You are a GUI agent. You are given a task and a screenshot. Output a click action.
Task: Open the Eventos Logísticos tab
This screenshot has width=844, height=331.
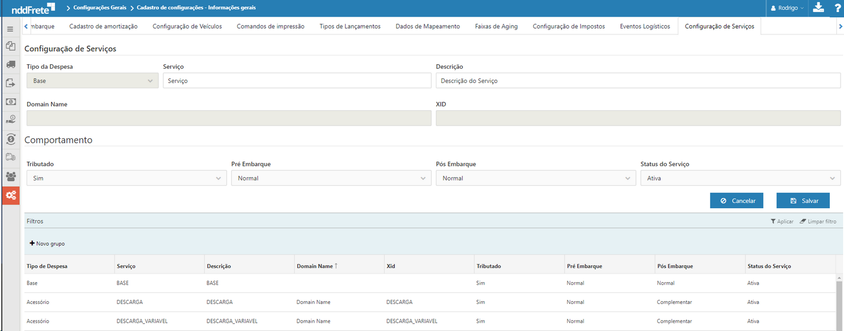click(x=645, y=27)
